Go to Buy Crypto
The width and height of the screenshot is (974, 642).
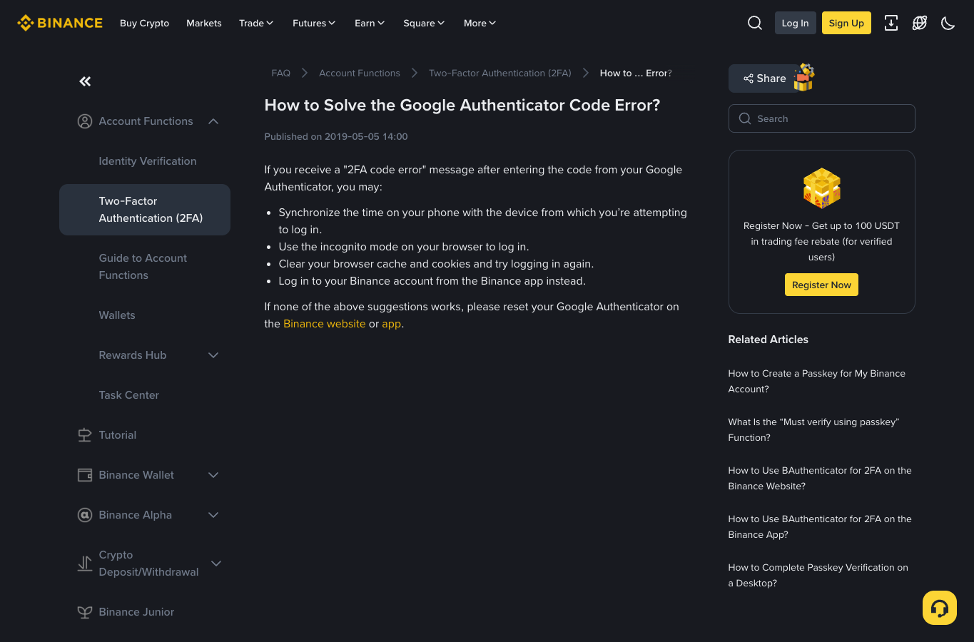(x=145, y=23)
